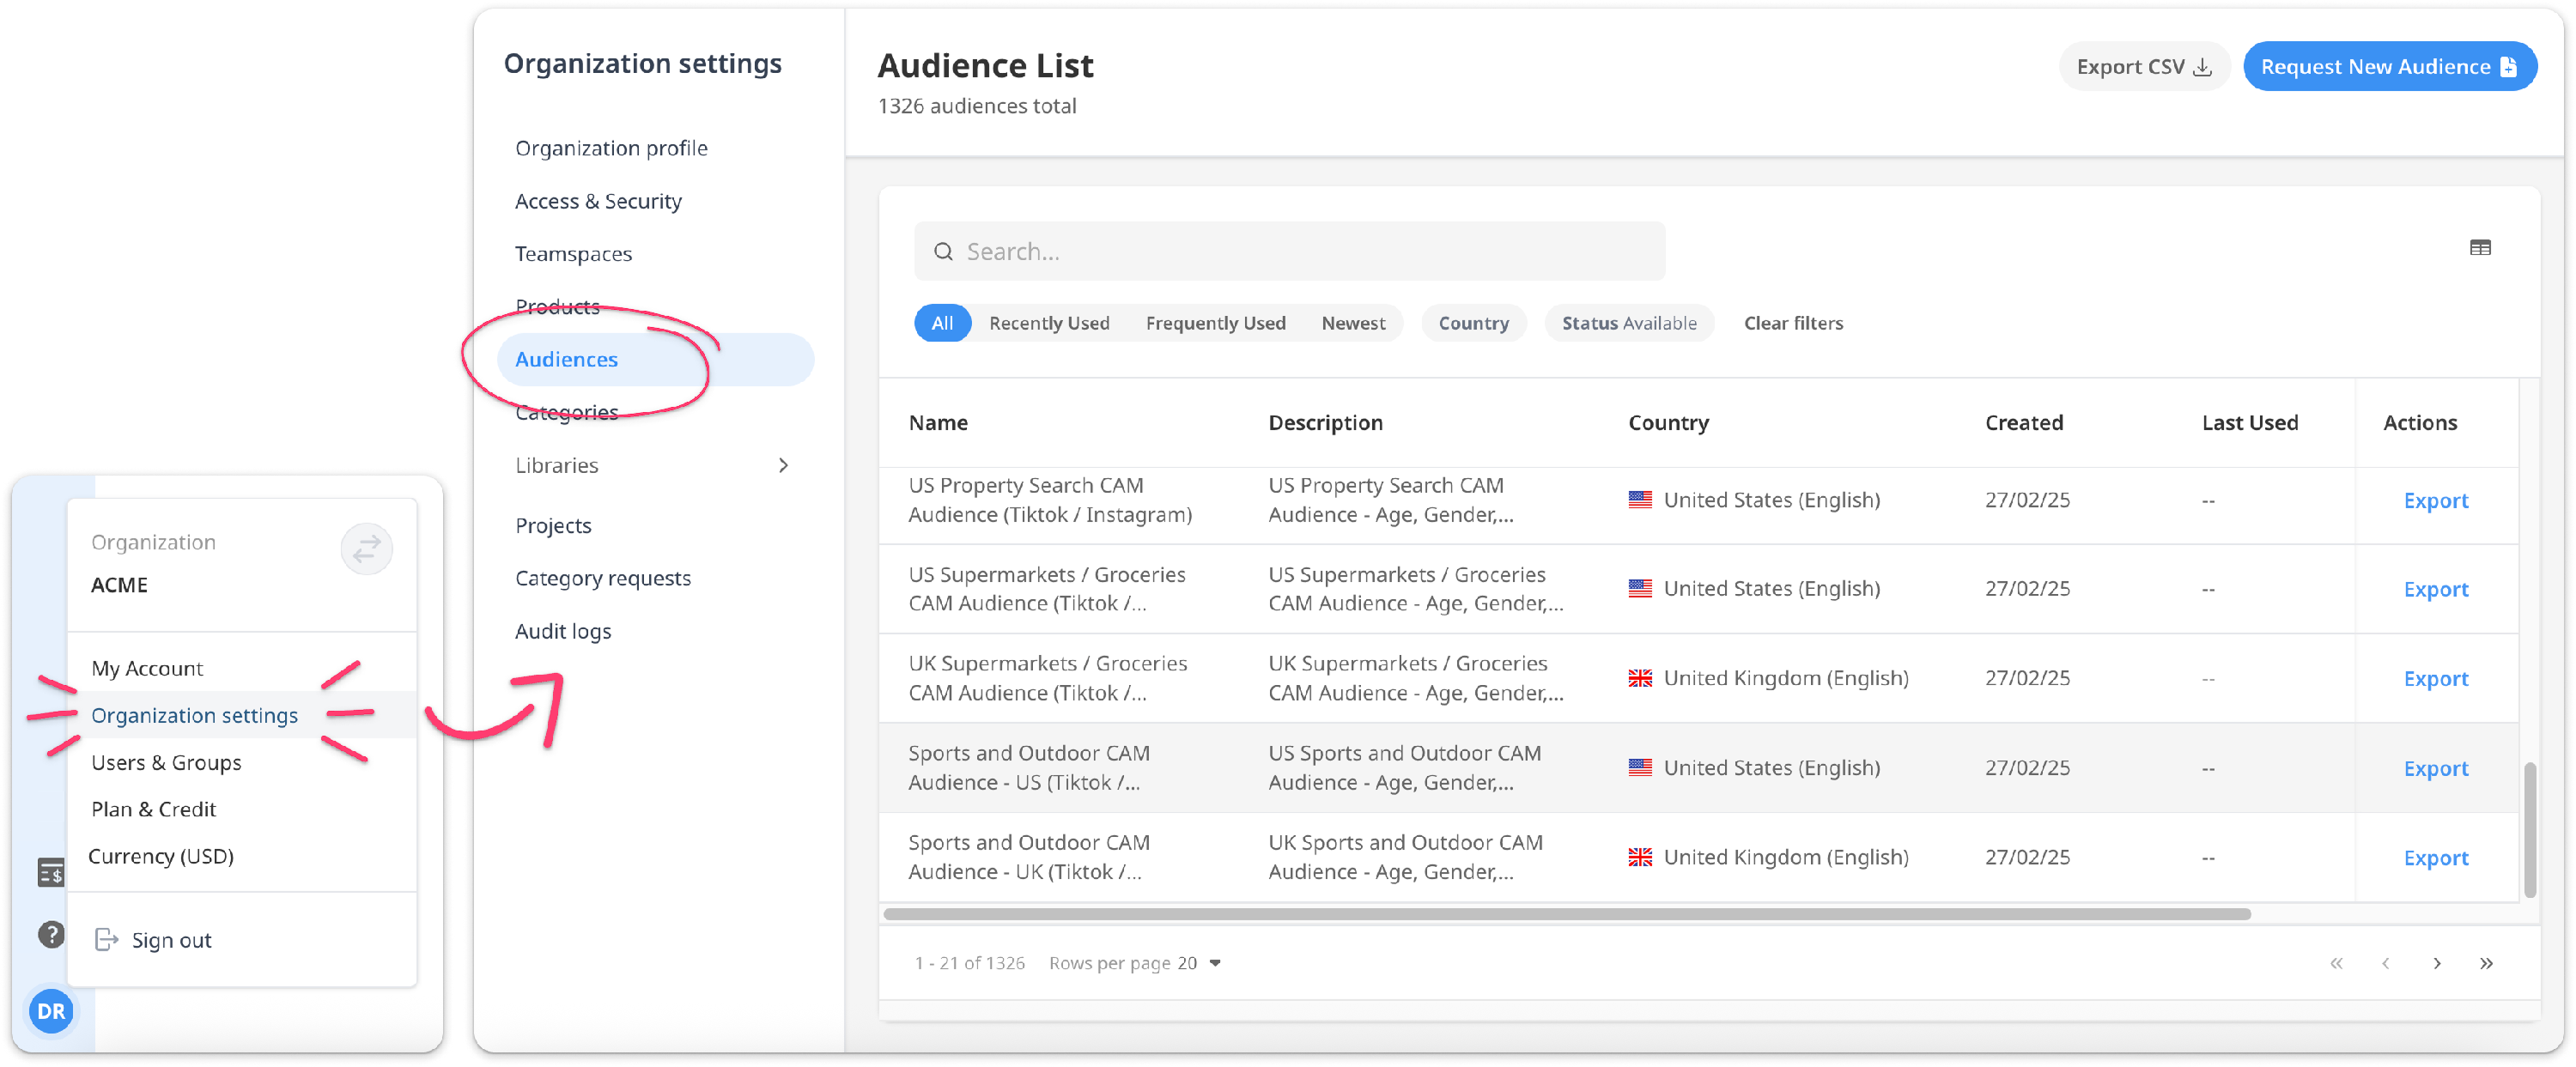Click the switch organization arrows icon
The image size is (2576, 1067).
(366, 549)
